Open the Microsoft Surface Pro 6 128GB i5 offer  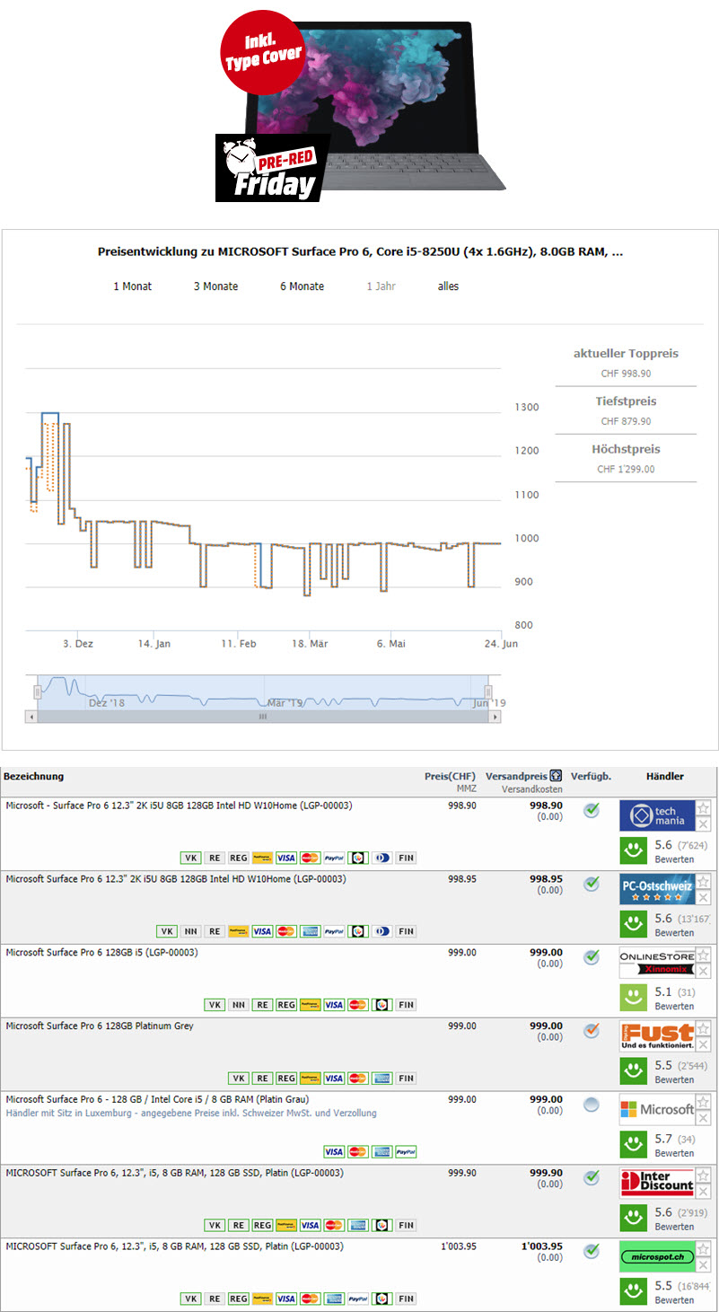[101, 952]
